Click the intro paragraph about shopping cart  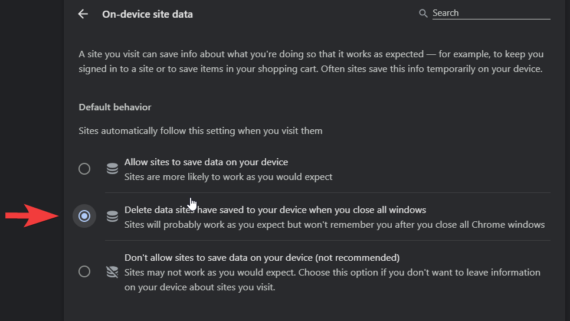point(311,61)
